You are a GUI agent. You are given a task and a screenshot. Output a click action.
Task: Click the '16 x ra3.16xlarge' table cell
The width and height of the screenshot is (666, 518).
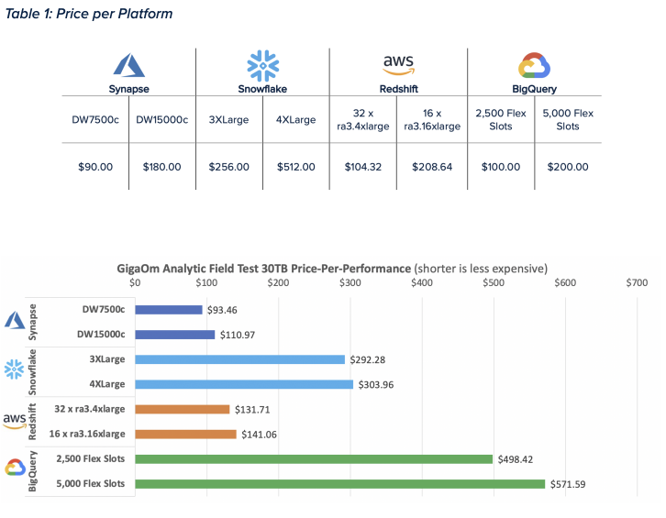(x=432, y=120)
